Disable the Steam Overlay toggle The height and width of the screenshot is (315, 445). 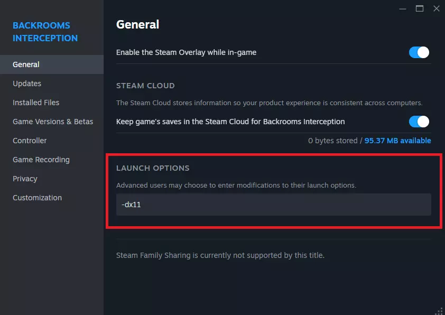pos(419,52)
